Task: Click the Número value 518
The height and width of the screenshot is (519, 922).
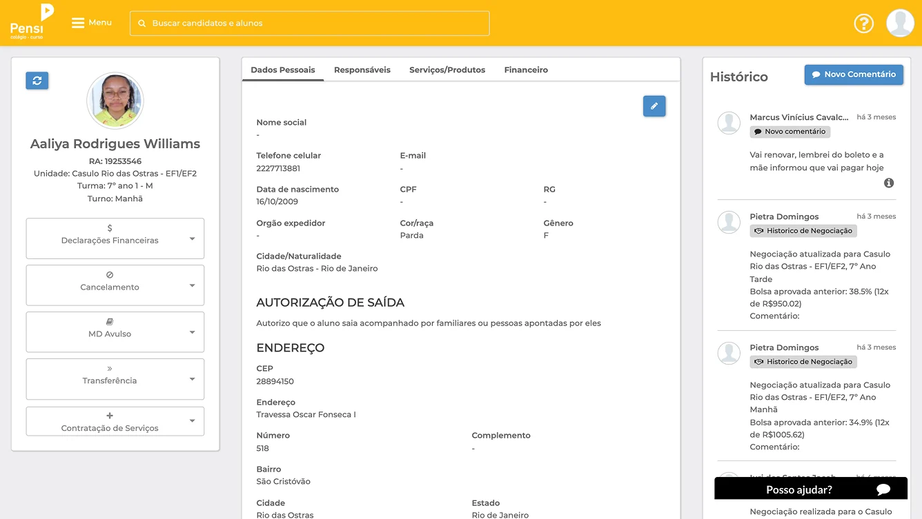Action: pos(263,449)
